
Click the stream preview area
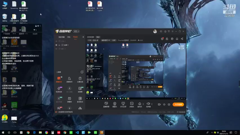click(x=136, y=71)
